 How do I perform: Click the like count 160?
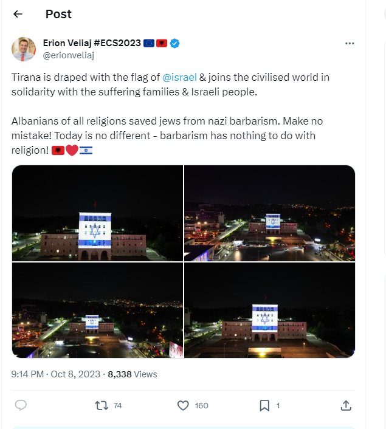(x=201, y=405)
